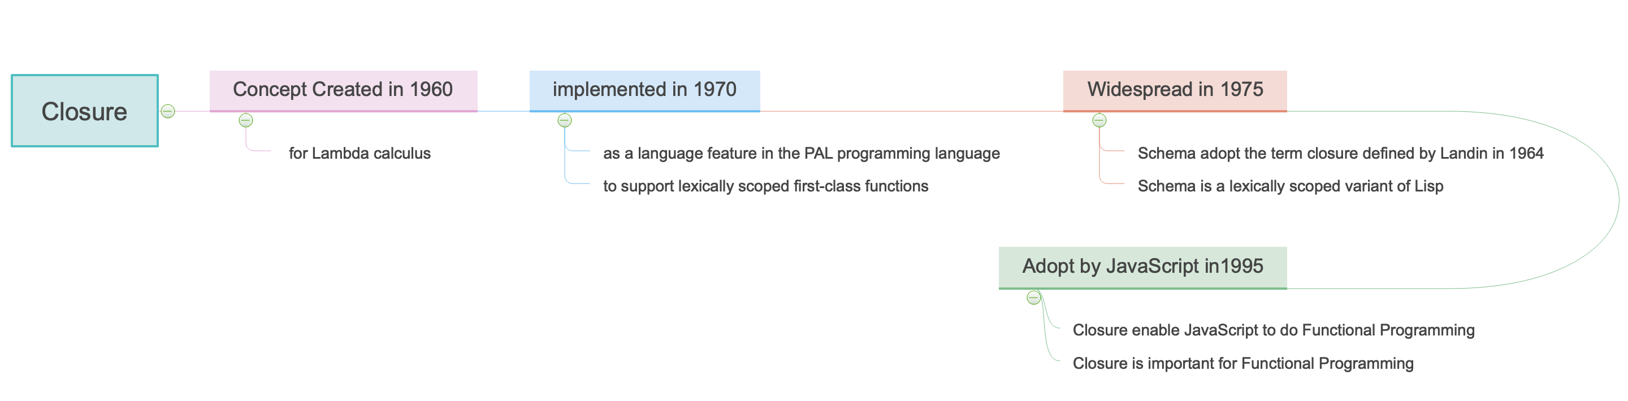Click the orange connector line before Widespread in 1975
1628x401 pixels.
[x=910, y=112]
